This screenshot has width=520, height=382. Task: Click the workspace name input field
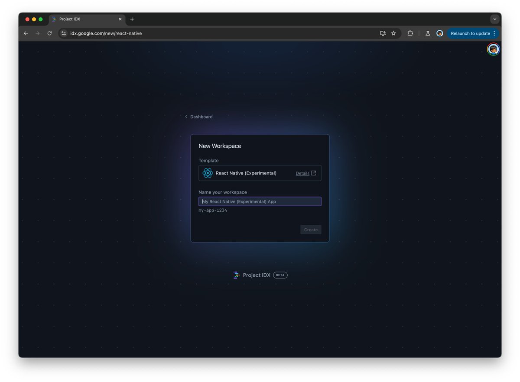260,201
